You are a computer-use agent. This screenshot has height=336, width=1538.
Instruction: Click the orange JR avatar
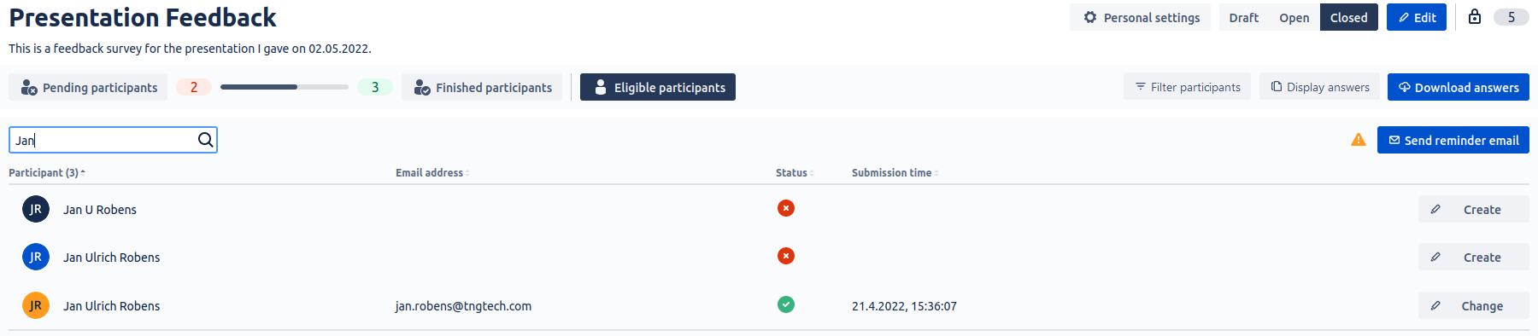36,305
